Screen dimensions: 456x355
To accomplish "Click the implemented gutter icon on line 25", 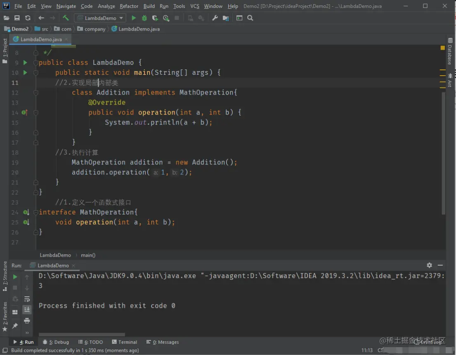I will [26, 222].
